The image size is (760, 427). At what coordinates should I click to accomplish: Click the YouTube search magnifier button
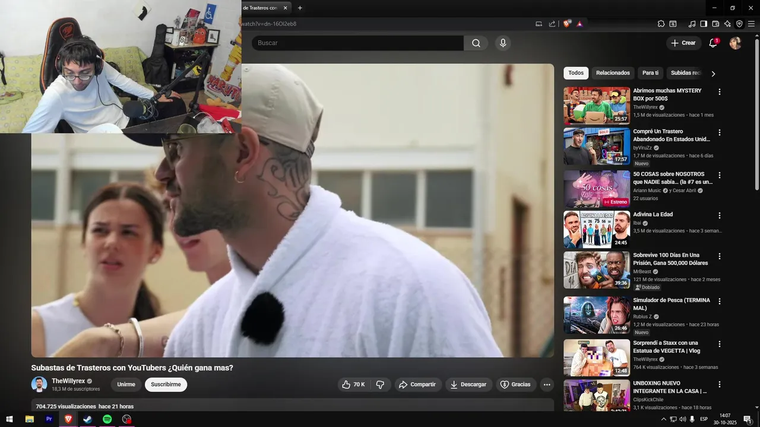476,43
